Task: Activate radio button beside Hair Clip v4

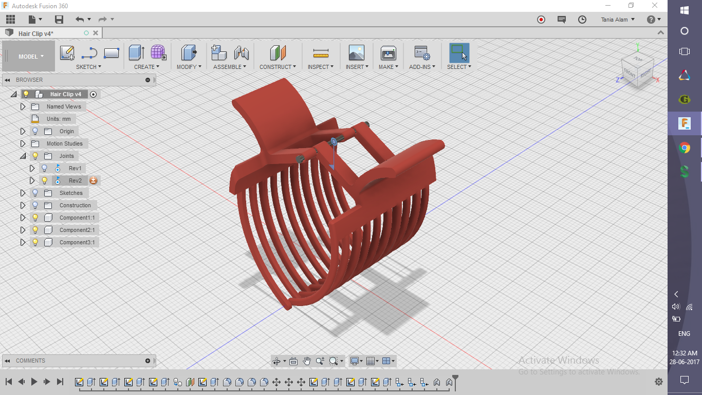Action: (x=93, y=94)
